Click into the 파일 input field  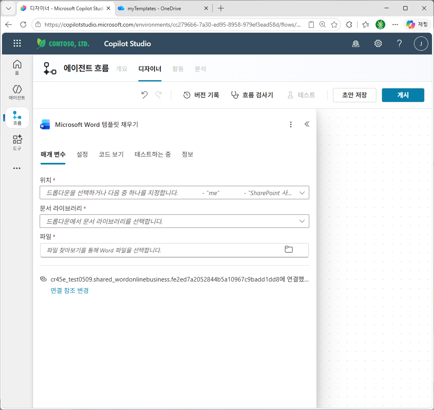coord(174,250)
